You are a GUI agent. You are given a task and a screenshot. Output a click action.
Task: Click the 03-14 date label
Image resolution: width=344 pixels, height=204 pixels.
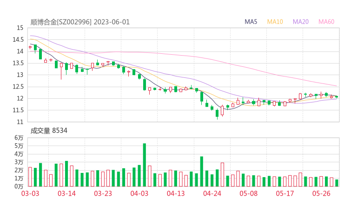[66, 193]
